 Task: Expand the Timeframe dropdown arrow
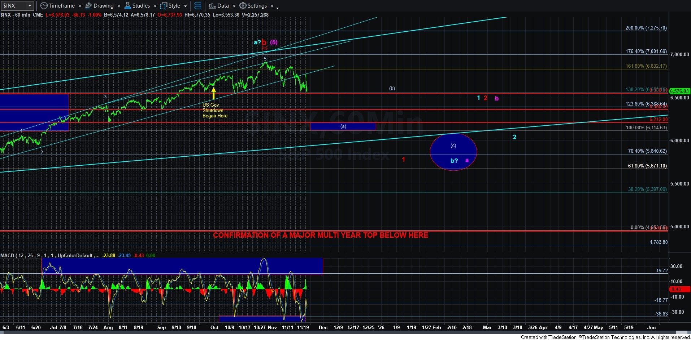click(80, 6)
